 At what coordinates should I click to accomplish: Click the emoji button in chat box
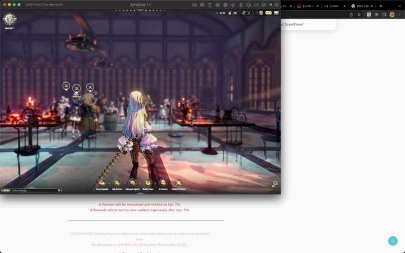coord(59,190)
